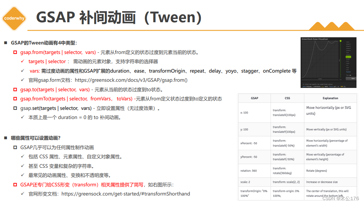This screenshot has height=204, width=364.
Task: Click the 'rotation: 360' table cell
Action: 249,171
